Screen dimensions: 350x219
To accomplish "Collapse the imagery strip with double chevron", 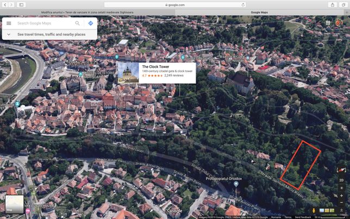I will (341, 210).
